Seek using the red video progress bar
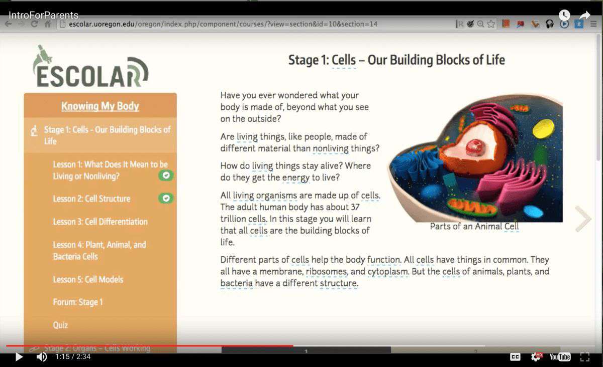The height and width of the screenshot is (367, 603). pyautogui.click(x=150, y=345)
